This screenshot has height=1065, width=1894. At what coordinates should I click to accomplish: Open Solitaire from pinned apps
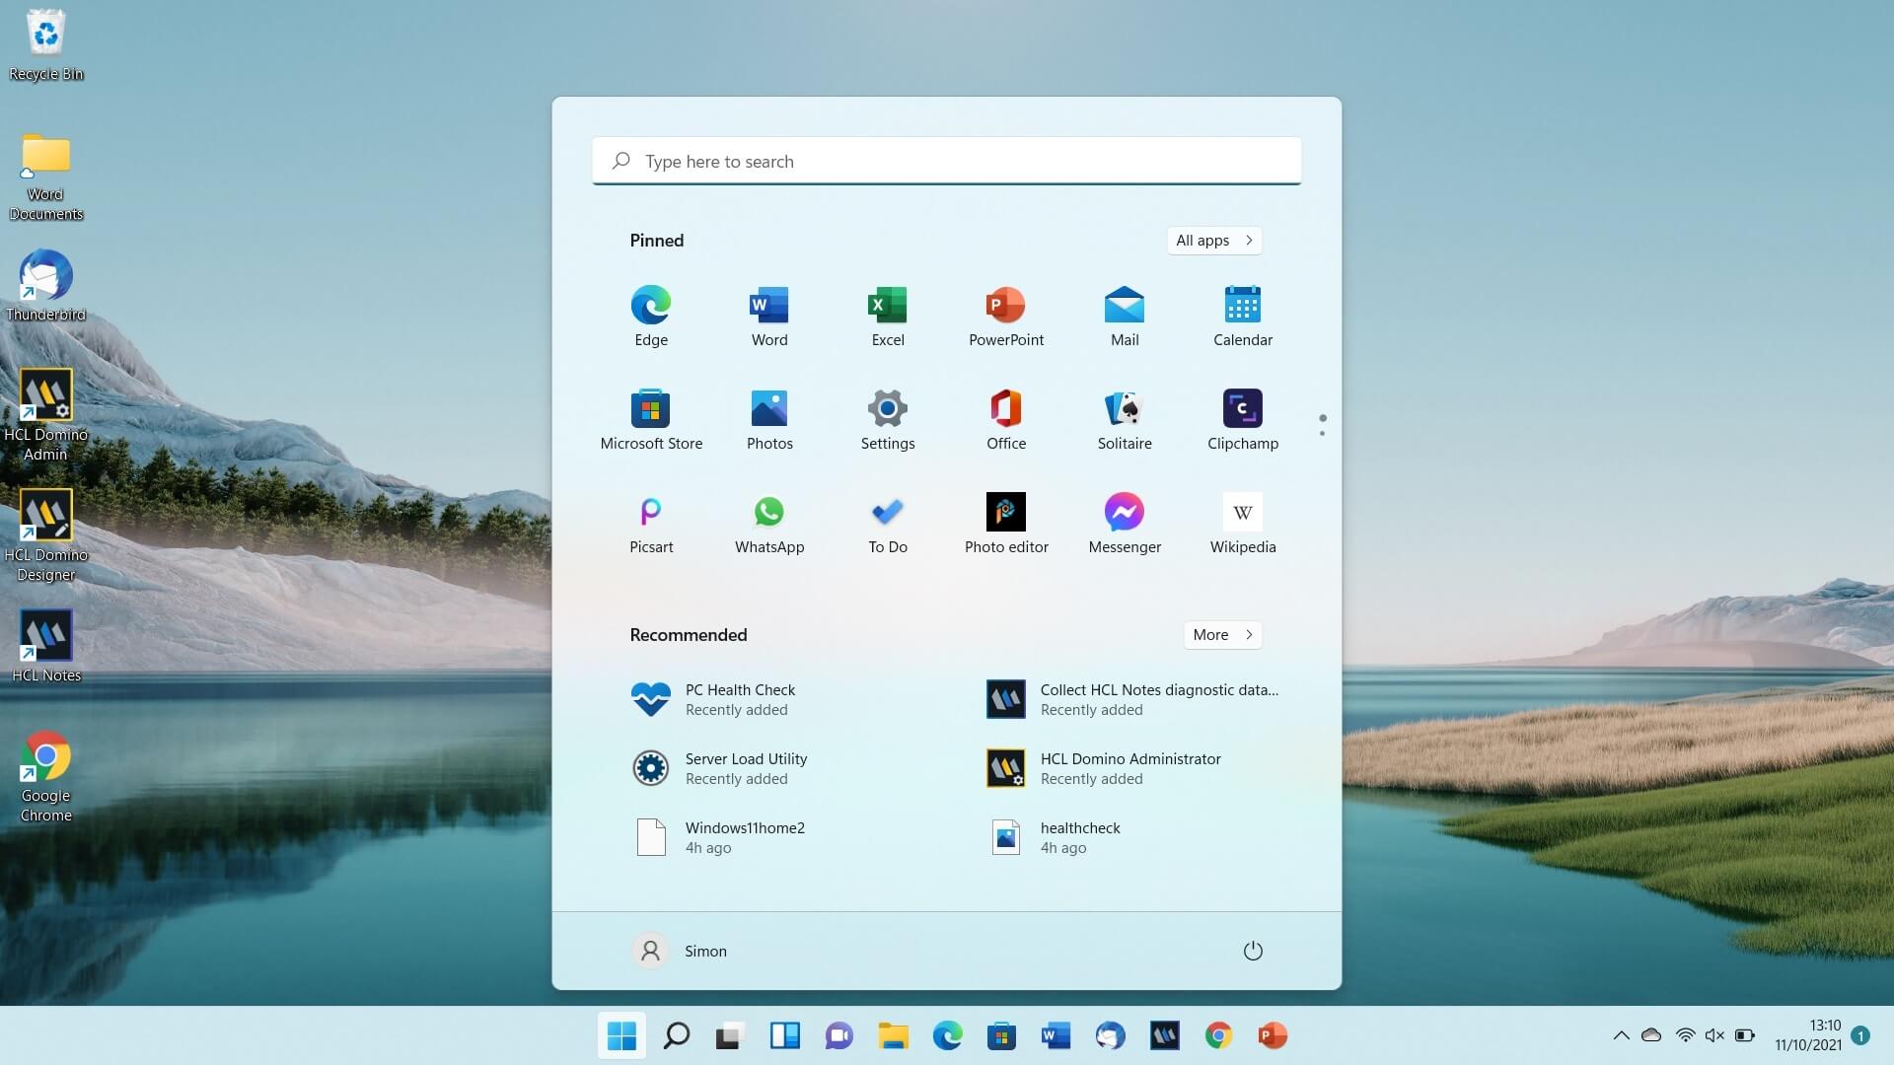click(1125, 420)
